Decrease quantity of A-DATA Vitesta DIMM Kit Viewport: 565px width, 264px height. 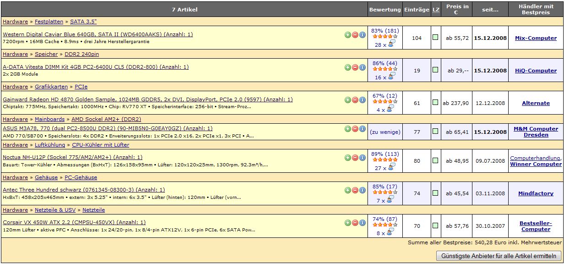pyautogui.click(x=355, y=67)
